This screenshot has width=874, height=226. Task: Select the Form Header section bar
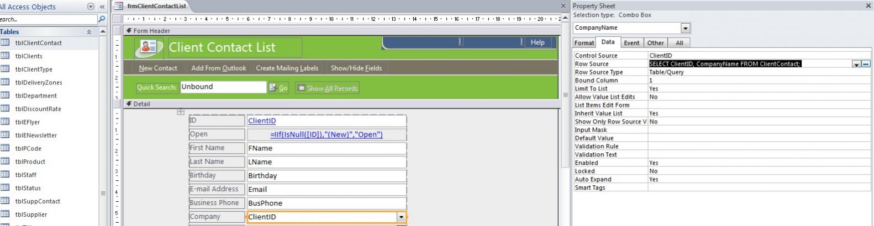341,31
